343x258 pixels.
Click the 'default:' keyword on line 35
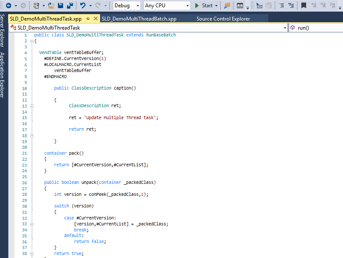click(74, 235)
